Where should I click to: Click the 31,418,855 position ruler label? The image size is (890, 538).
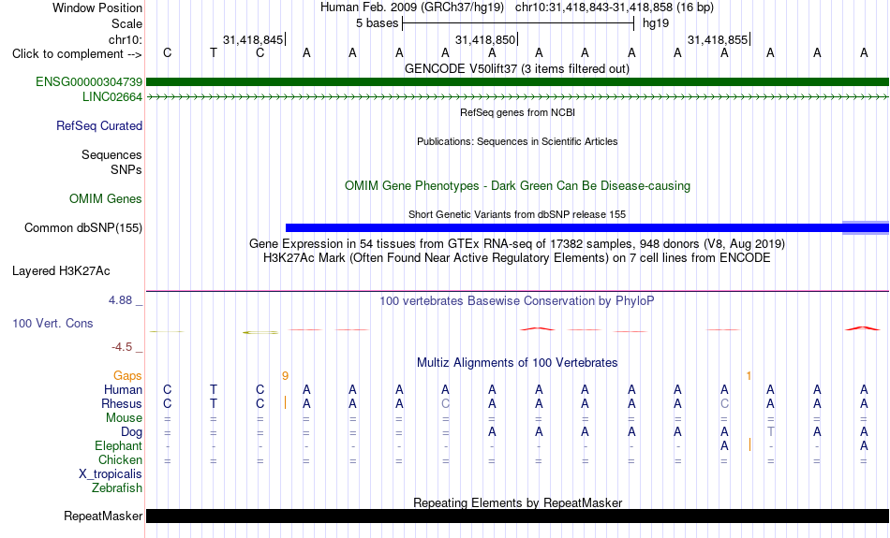718,39
